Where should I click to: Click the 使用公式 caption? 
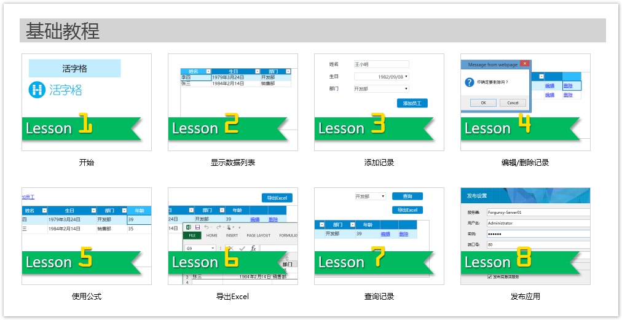click(x=87, y=296)
